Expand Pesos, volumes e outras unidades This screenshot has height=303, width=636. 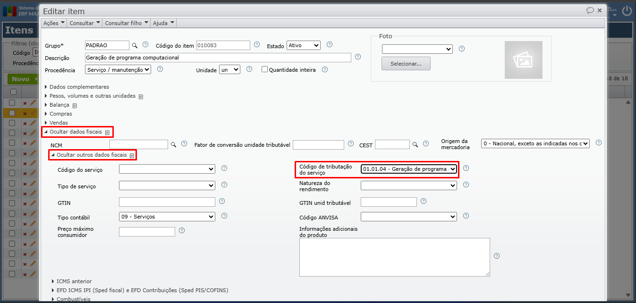click(90, 96)
